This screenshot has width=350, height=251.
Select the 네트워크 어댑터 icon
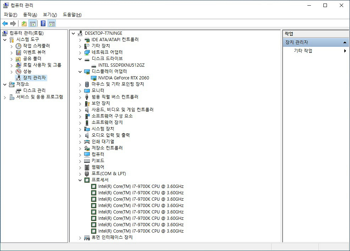[87, 52]
